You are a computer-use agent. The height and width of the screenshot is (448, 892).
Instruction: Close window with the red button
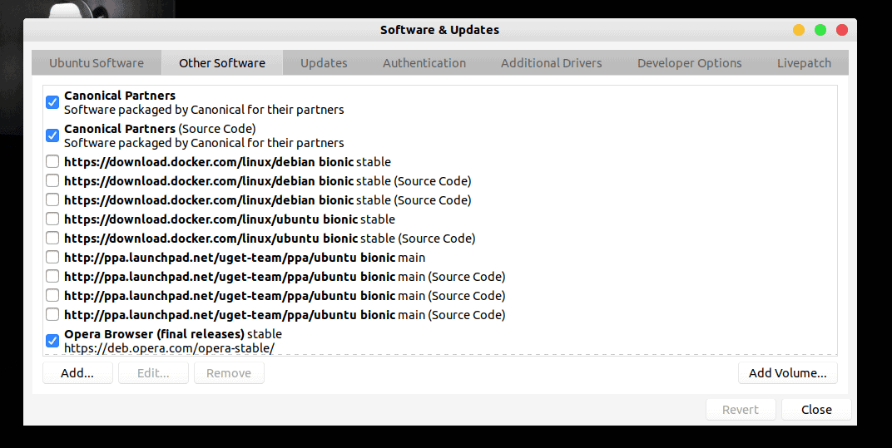click(842, 30)
